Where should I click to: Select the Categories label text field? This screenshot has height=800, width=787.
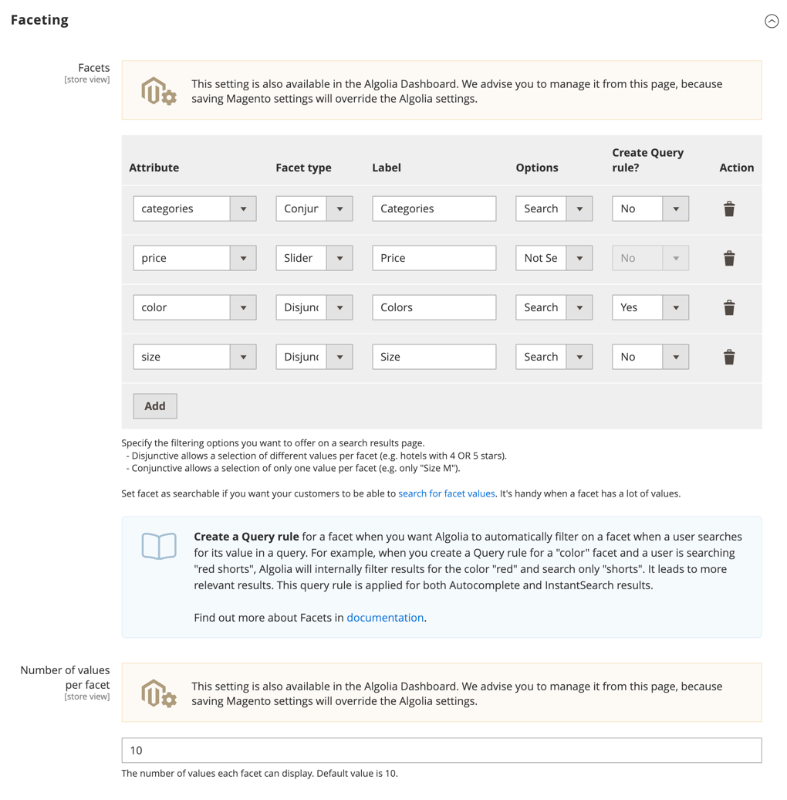coord(434,208)
